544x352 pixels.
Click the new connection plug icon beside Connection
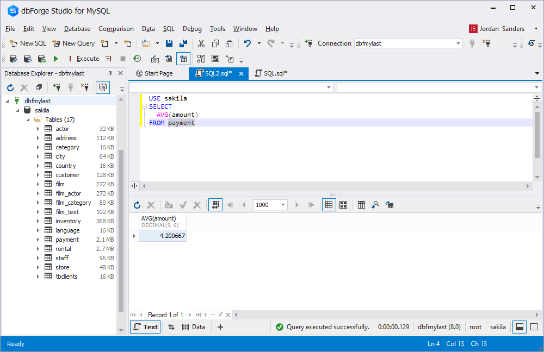(x=308, y=43)
